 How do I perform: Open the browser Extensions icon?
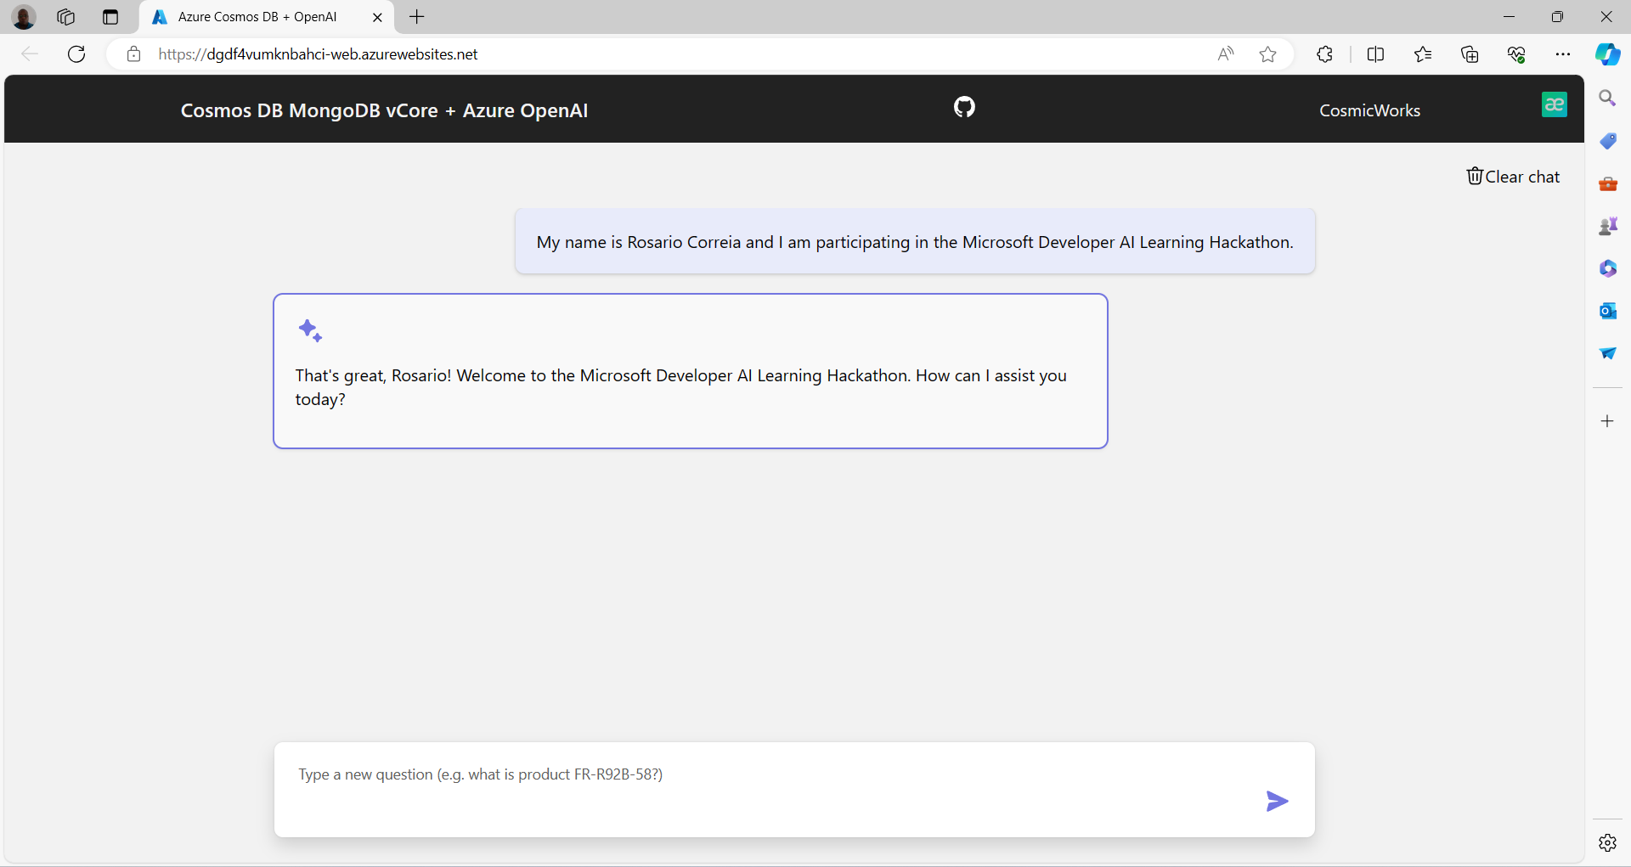click(x=1324, y=54)
